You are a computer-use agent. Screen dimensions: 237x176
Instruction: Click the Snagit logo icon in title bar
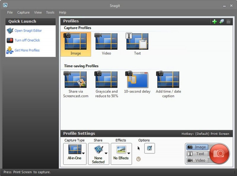pos(5,5)
